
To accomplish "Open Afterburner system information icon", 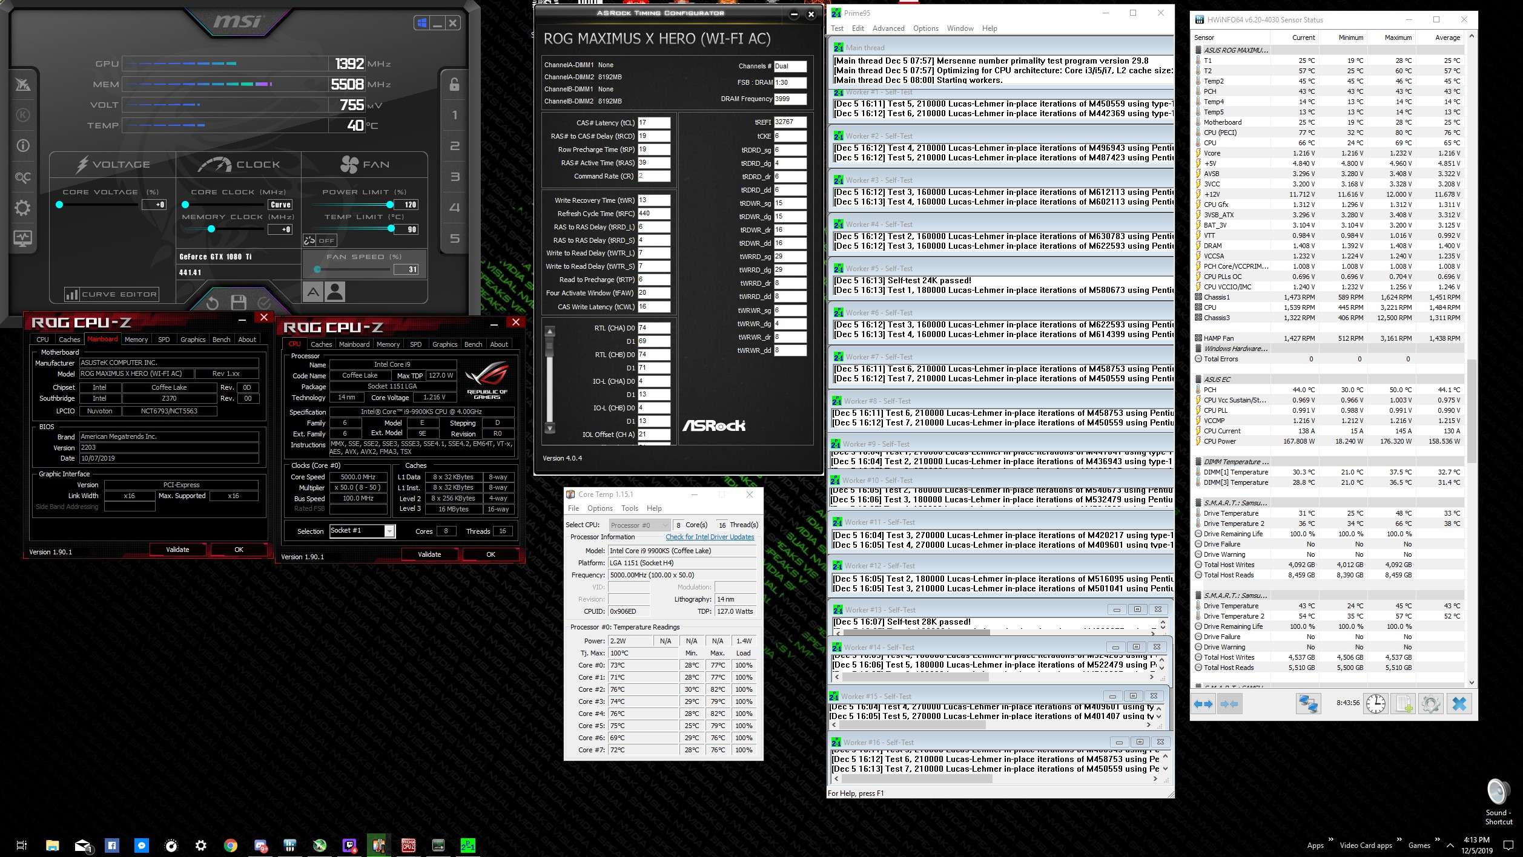I will tap(22, 146).
